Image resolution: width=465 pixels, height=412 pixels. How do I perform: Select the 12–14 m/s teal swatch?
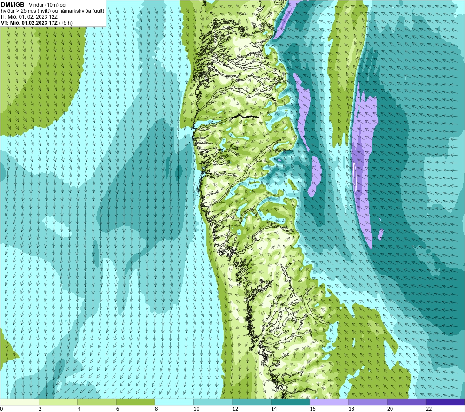252,402
